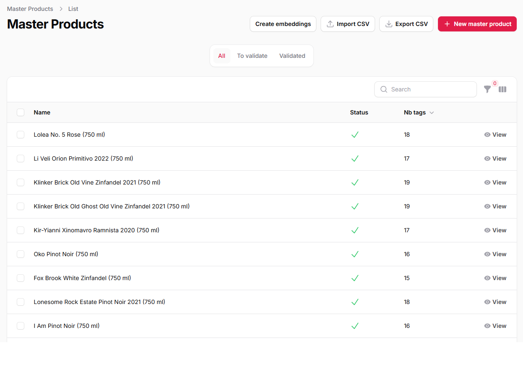Focus the Search input field
Image resolution: width=523 pixels, height=369 pixels.
[425, 89]
